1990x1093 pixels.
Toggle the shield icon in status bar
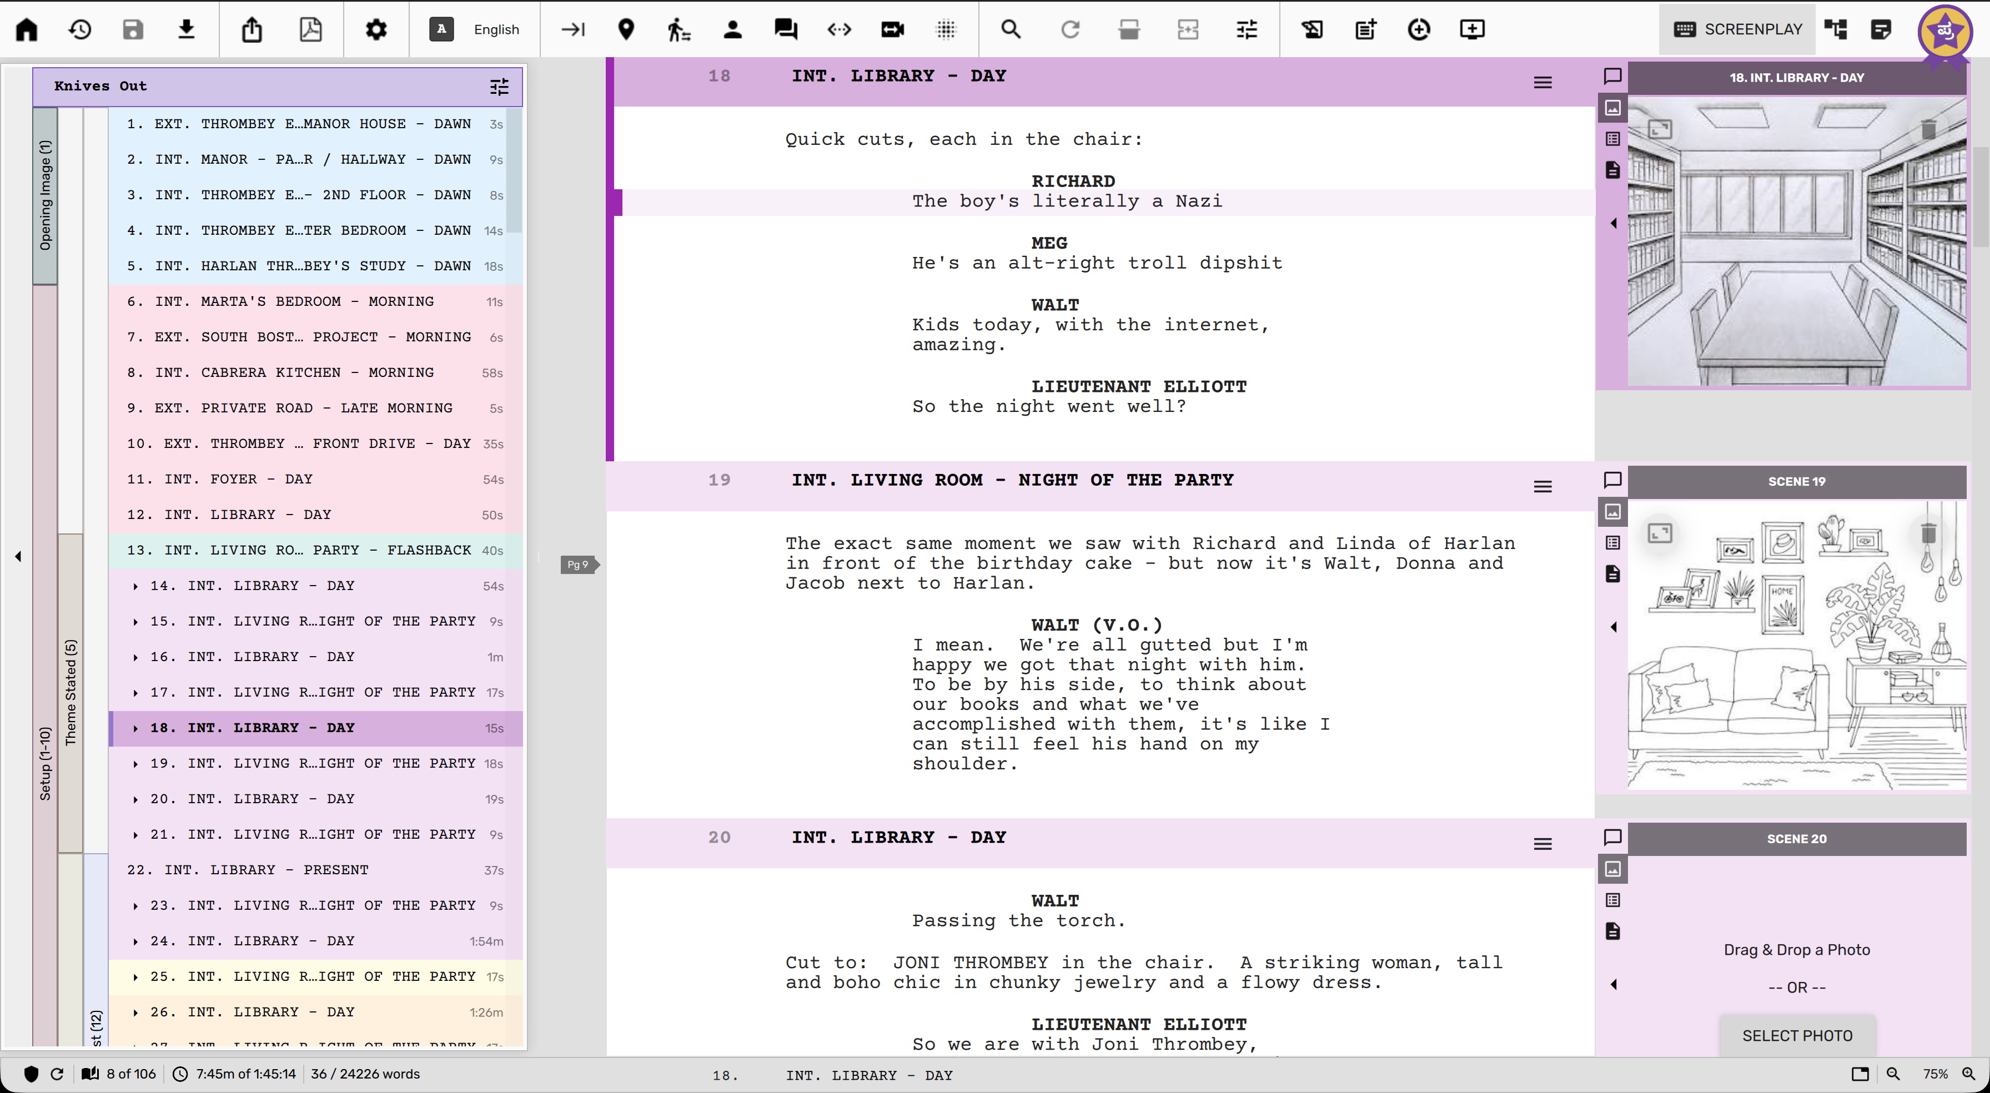pos(31,1074)
